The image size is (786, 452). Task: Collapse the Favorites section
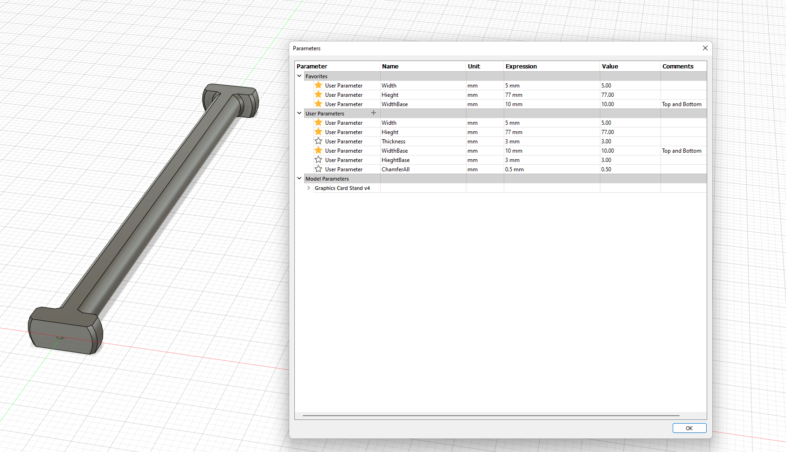pos(299,76)
